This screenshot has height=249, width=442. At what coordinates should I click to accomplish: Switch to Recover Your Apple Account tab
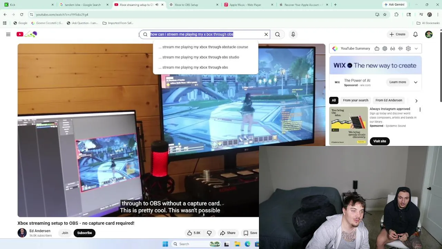coord(303,5)
